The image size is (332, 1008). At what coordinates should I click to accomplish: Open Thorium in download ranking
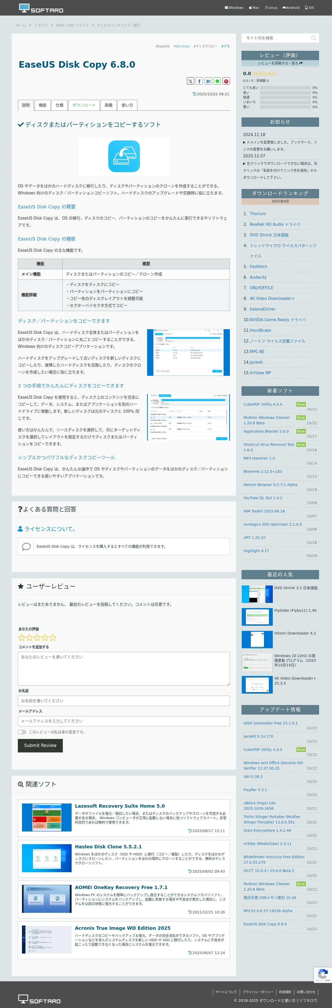coord(258,214)
